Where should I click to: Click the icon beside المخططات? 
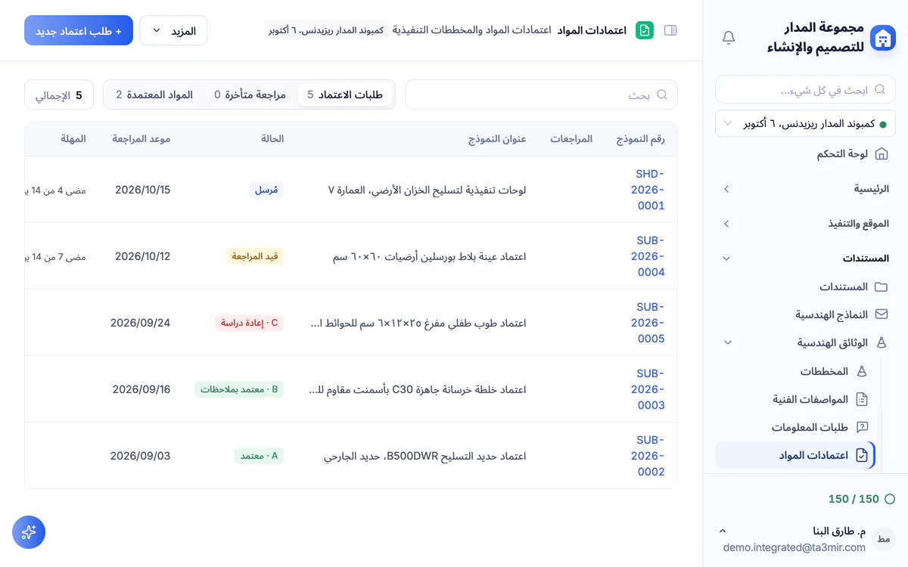point(862,371)
